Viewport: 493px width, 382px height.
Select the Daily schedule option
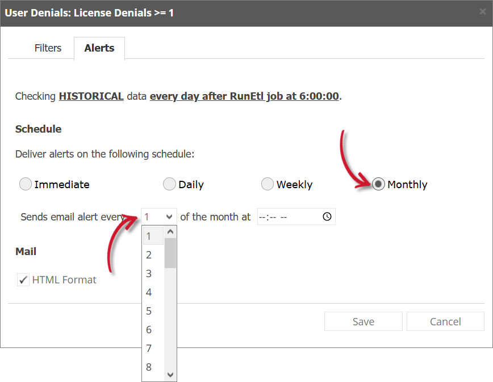click(169, 184)
